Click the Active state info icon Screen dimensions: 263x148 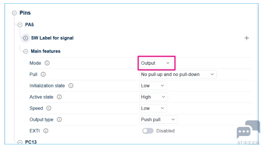click(59, 97)
